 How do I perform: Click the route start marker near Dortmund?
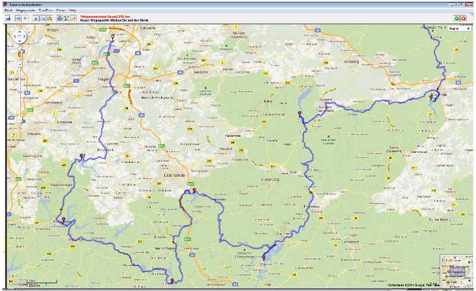pyautogui.click(x=112, y=37)
